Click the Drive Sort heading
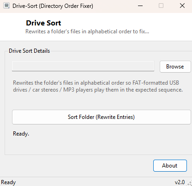Screen dimensions: 192x186 point(43,23)
